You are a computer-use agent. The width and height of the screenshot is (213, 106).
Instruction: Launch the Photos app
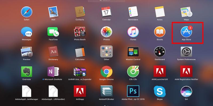tap(106, 32)
